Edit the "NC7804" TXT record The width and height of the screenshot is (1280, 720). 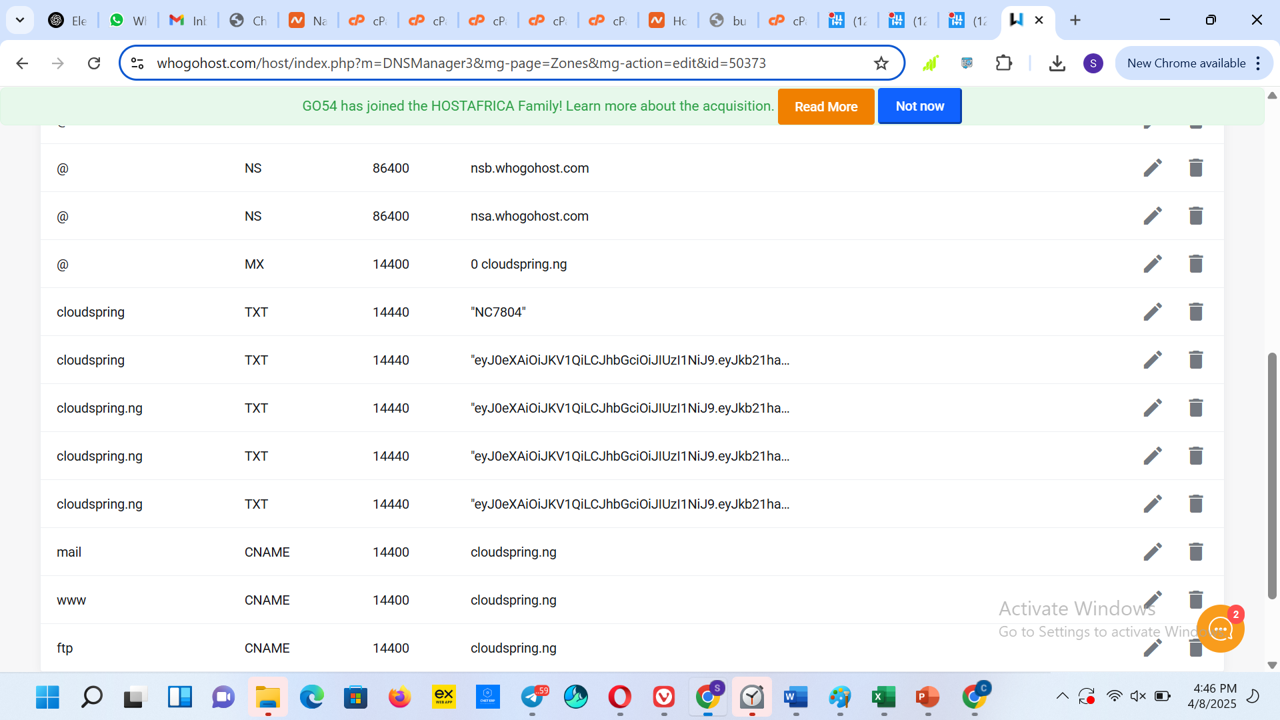tap(1153, 312)
